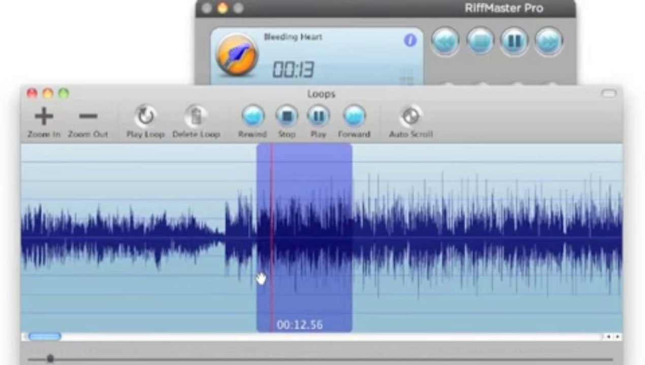Click the horizontal scrollbar thumb under the waveform
The width and height of the screenshot is (645, 365).
click(45, 337)
